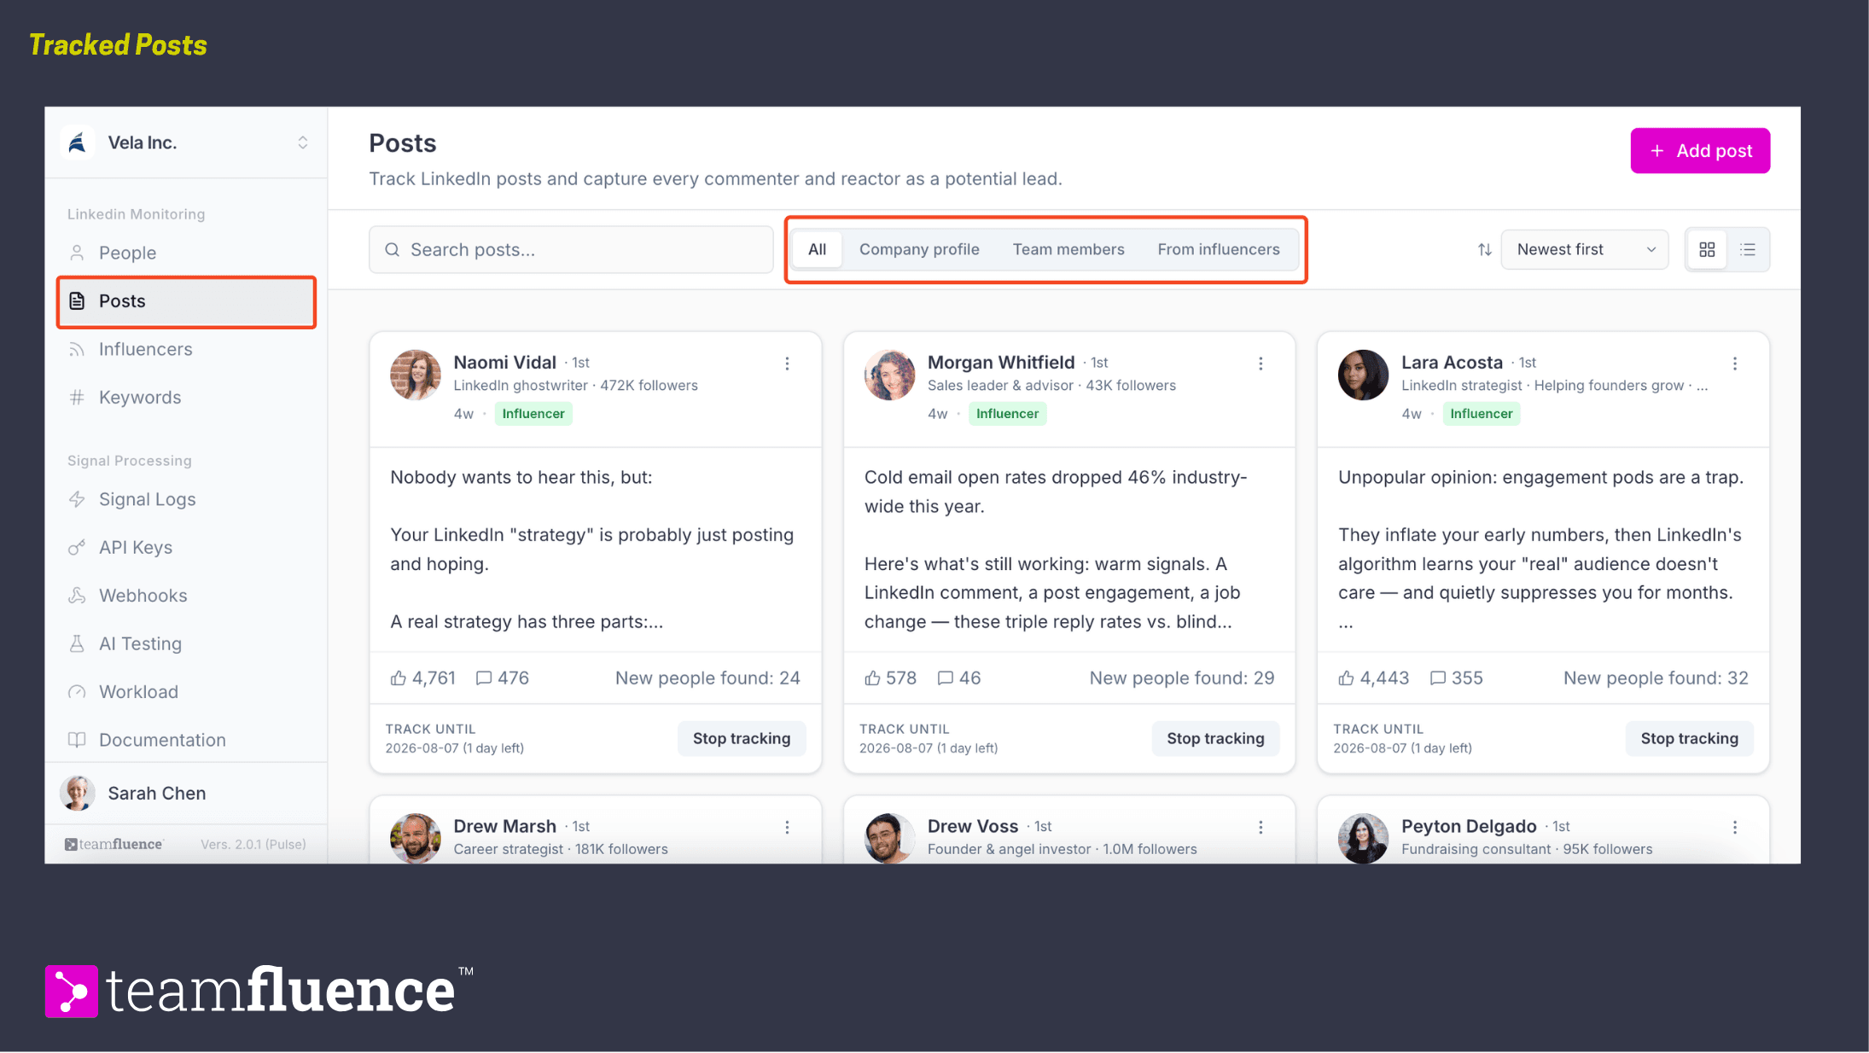
Task: Click the comment icon on Naomi Vidal's post
Action: click(484, 678)
